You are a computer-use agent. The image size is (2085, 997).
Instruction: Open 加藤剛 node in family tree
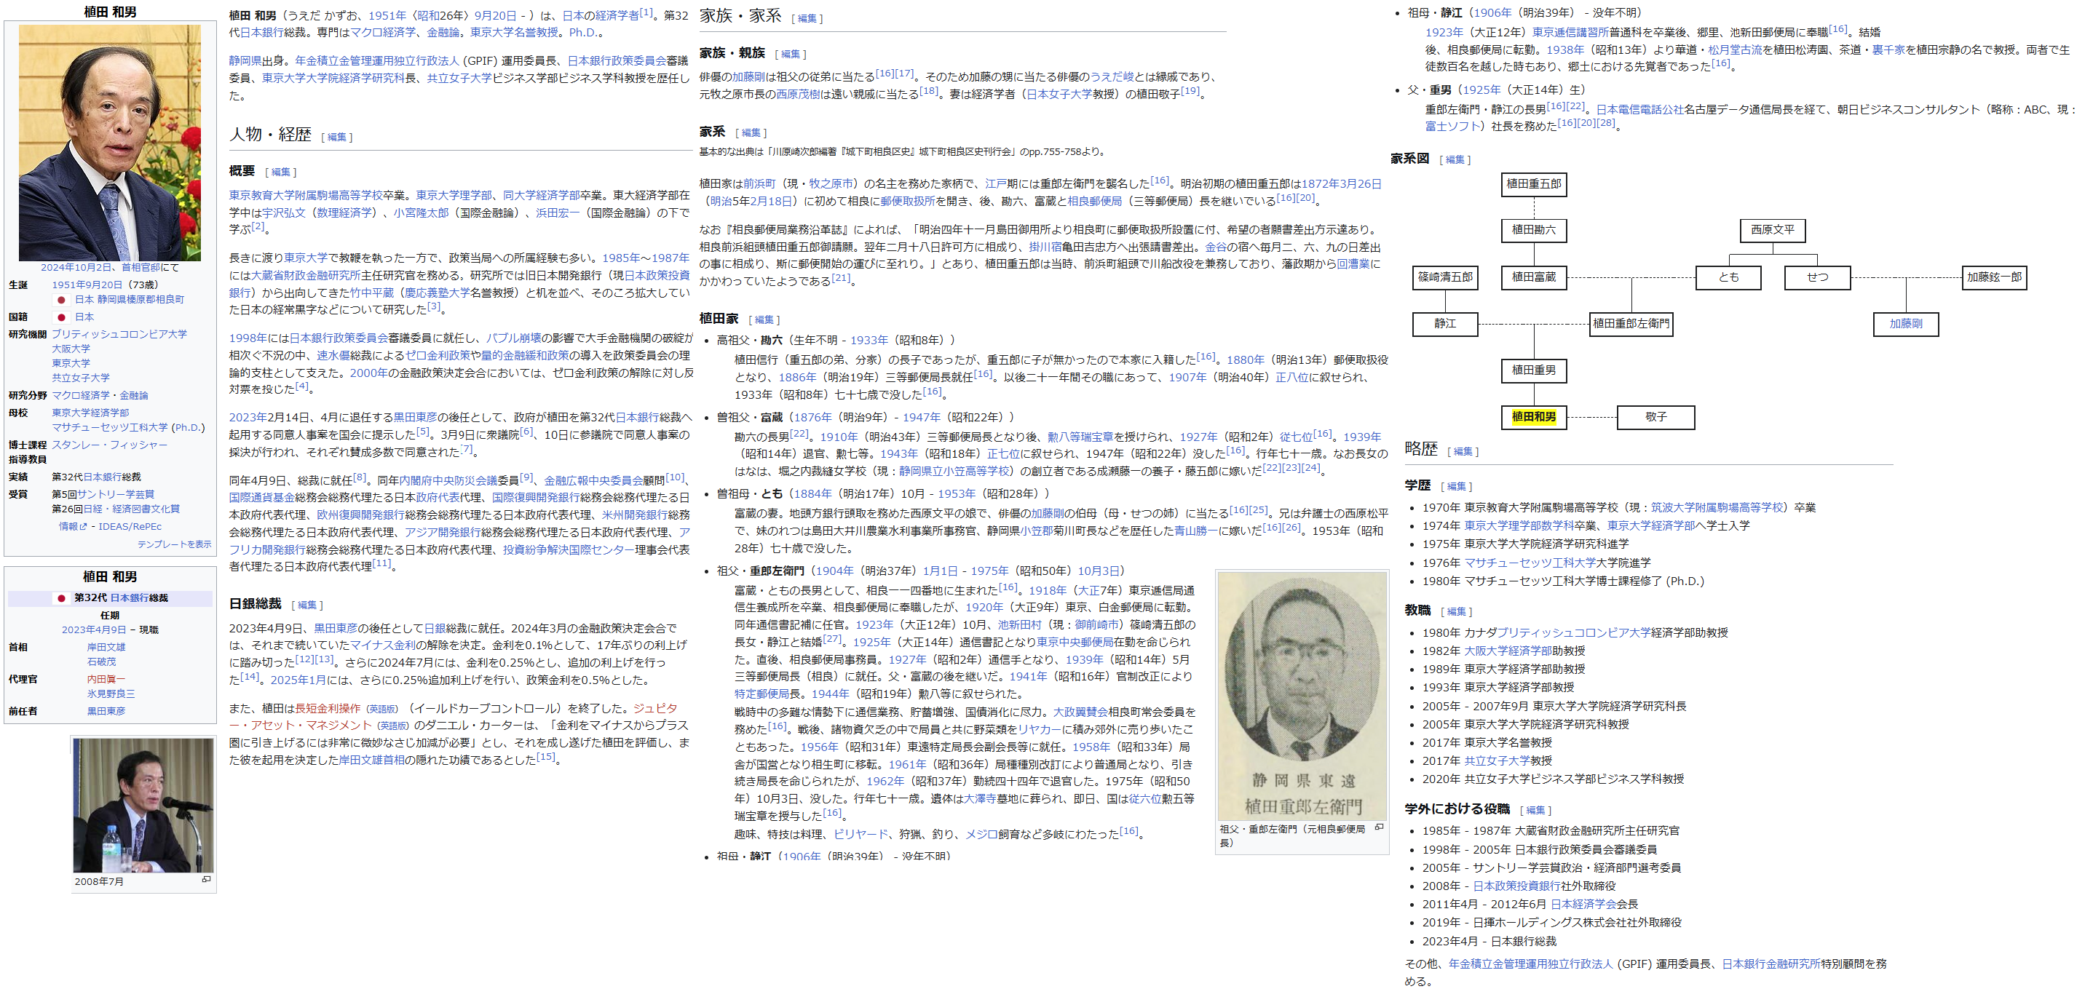click(x=1905, y=324)
